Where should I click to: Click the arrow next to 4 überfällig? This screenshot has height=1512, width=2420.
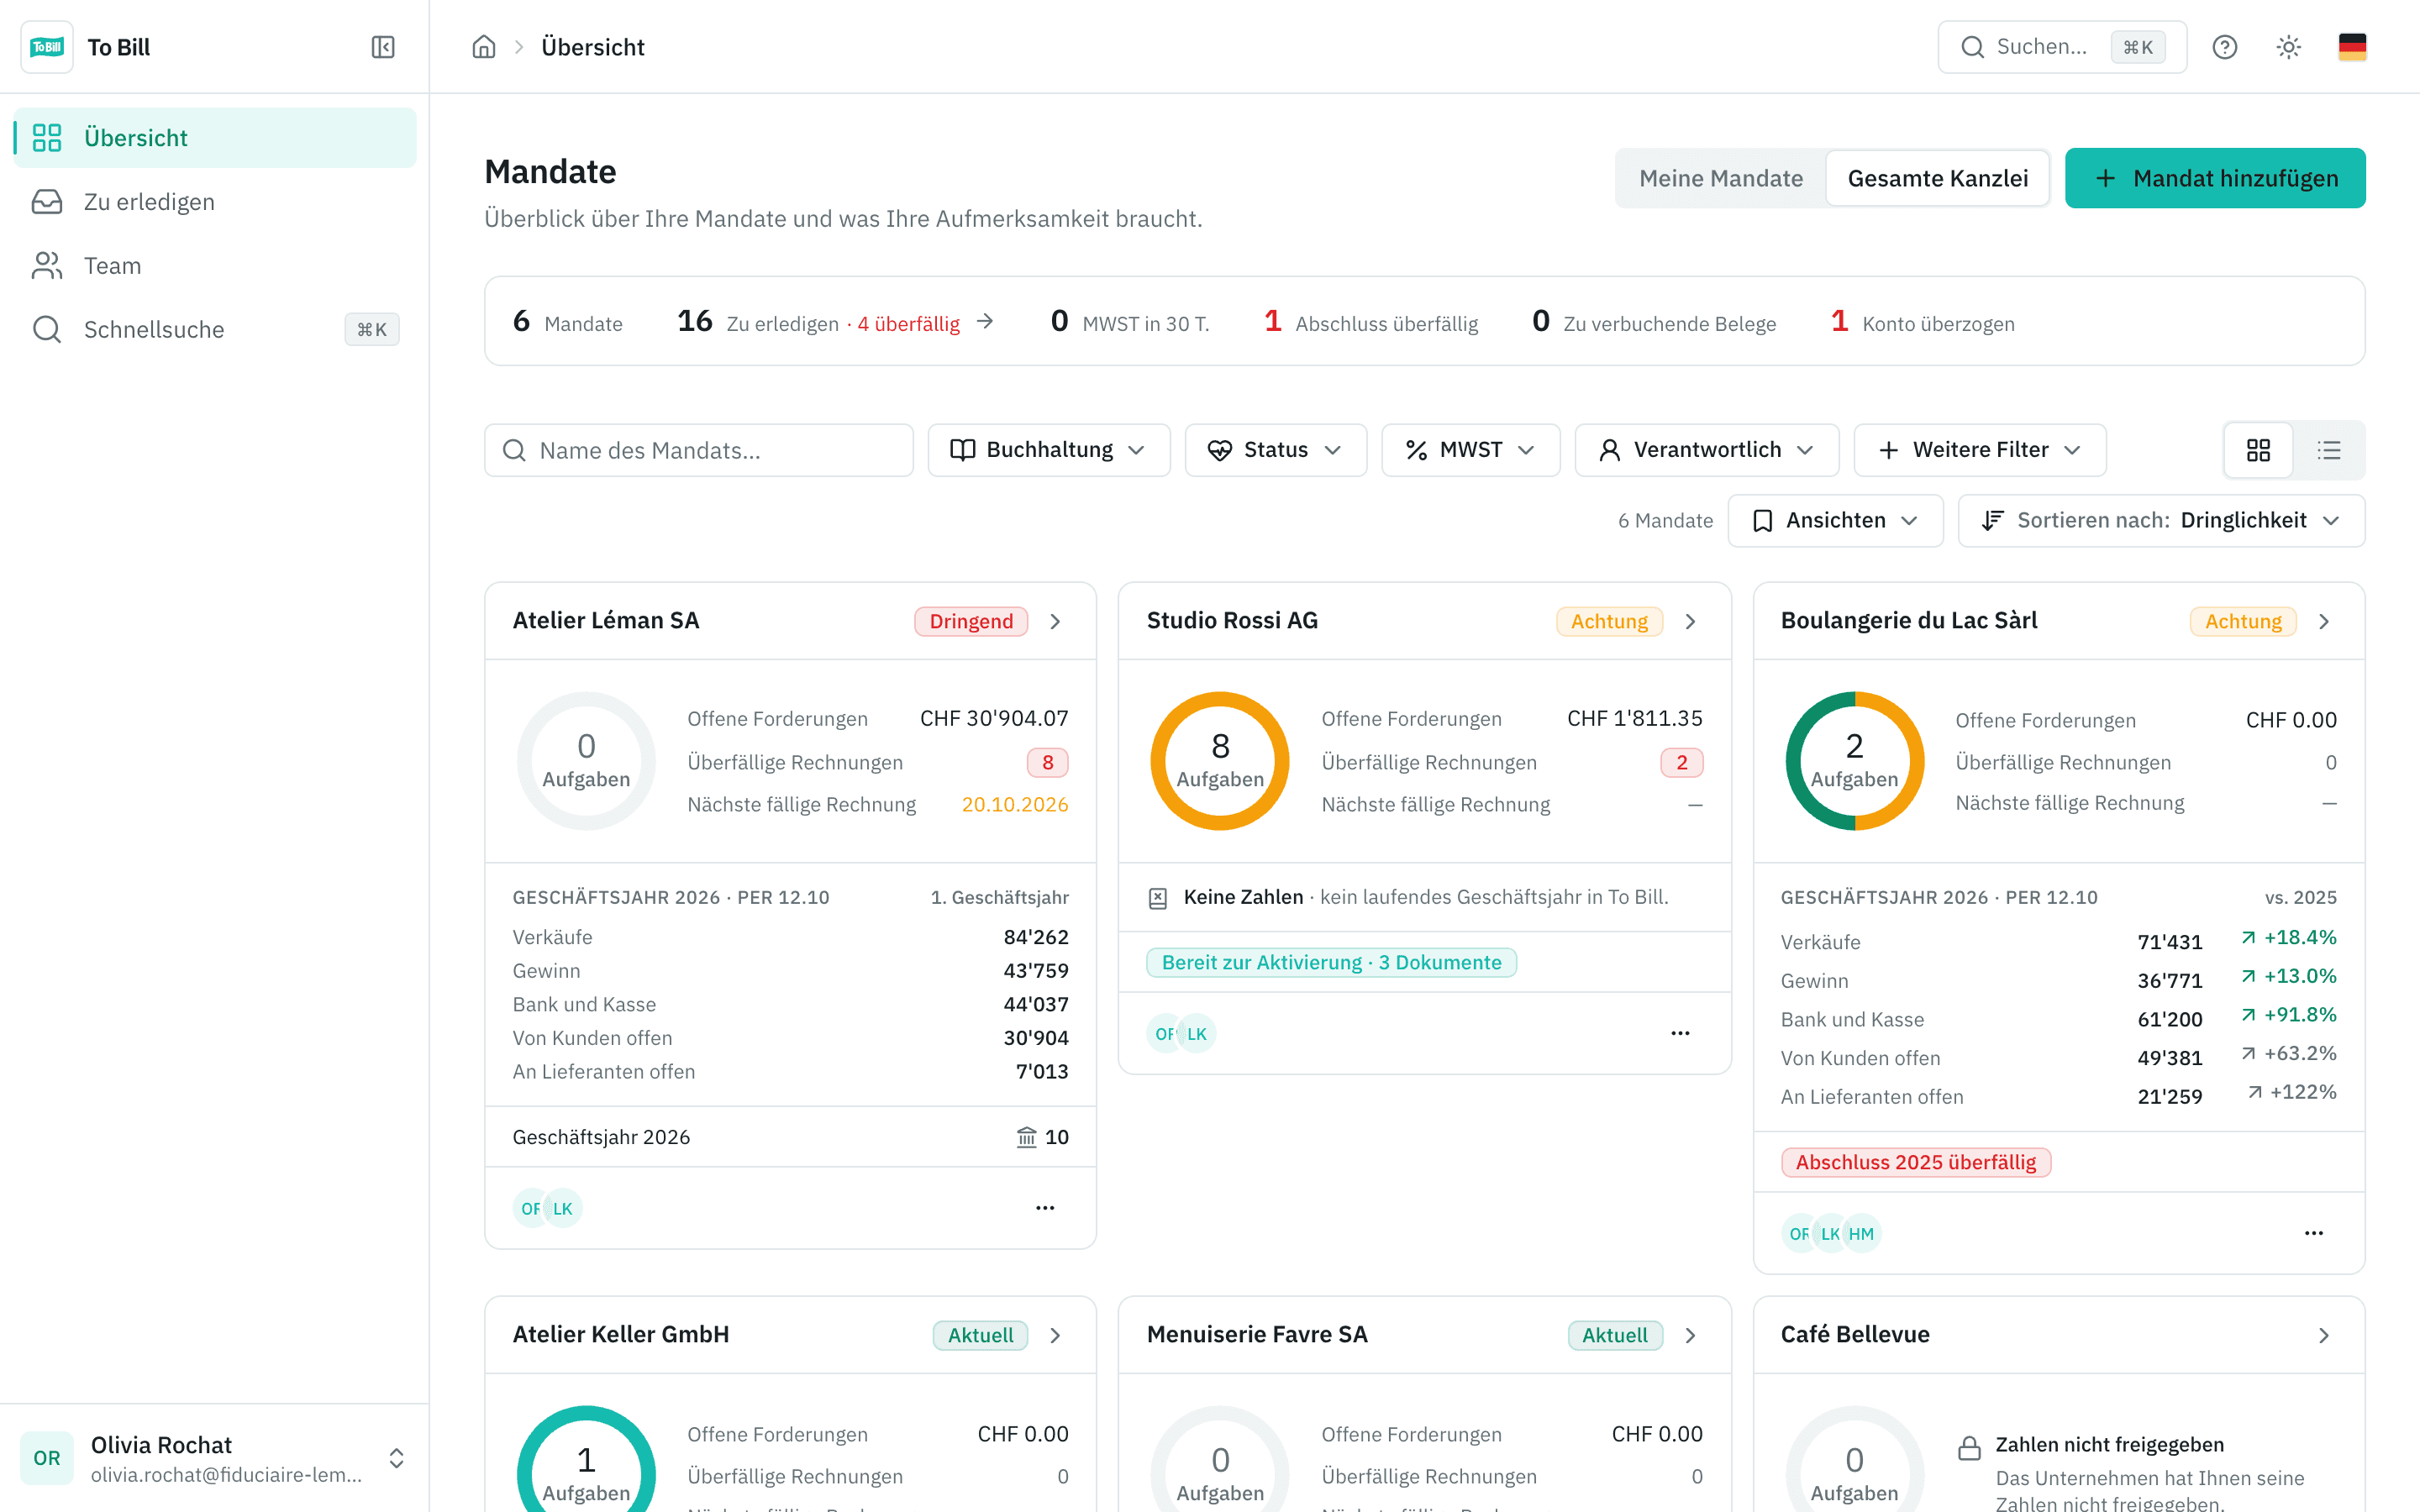pos(985,321)
